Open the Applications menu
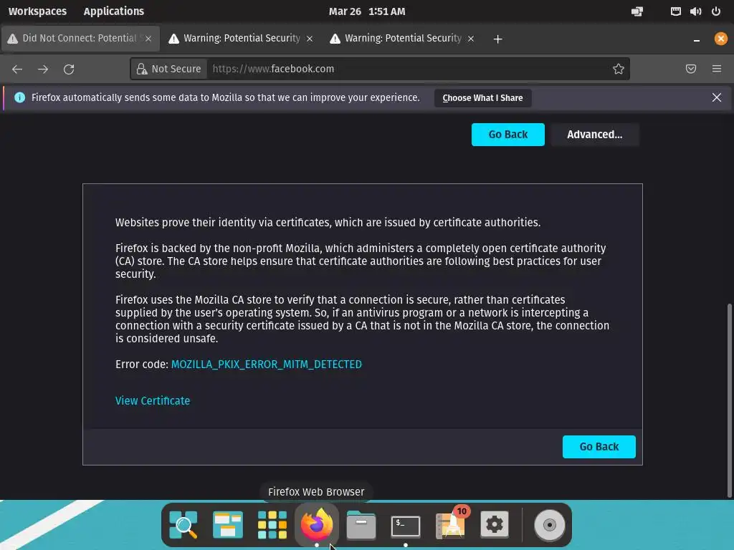The image size is (734, 550). click(114, 11)
